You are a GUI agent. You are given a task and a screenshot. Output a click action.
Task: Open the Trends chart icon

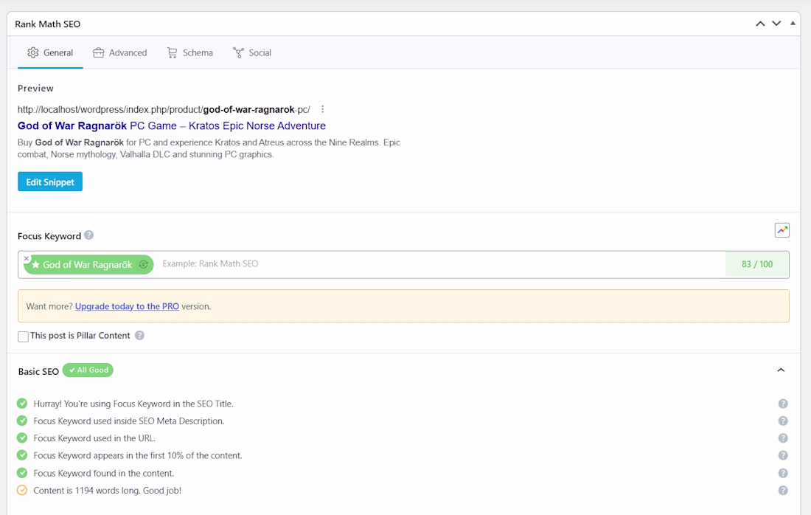782,230
